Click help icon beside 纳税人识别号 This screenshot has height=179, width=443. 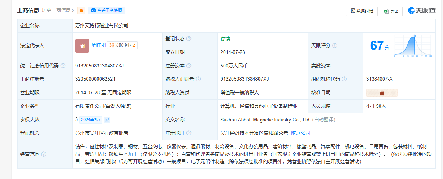coord(198,79)
